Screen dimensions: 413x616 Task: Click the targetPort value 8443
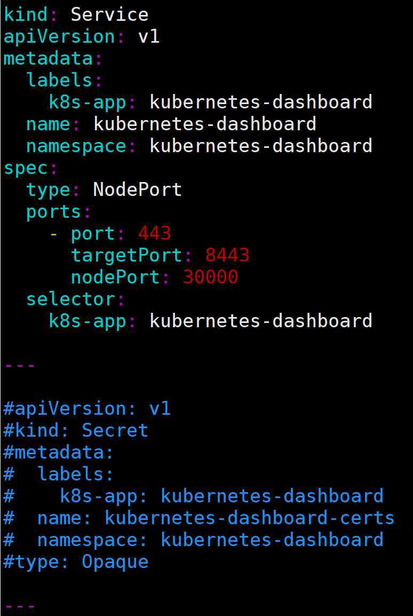click(227, 255)
